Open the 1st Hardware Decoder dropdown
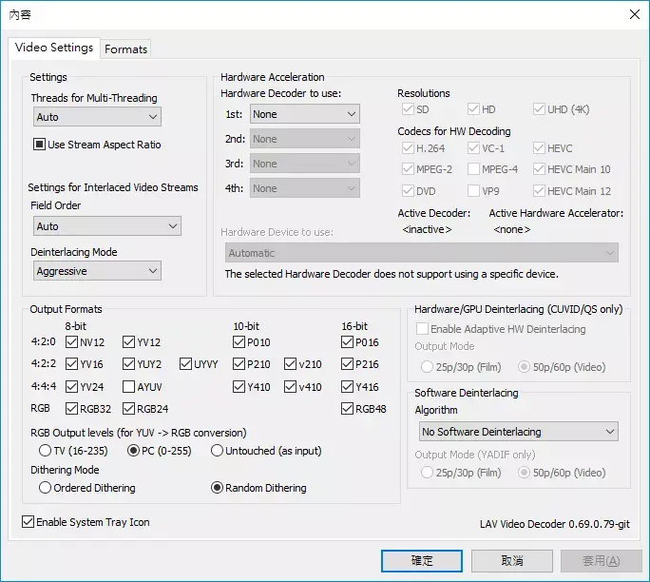The height and width of the screenshot is (582, 650). click(305, 114)
